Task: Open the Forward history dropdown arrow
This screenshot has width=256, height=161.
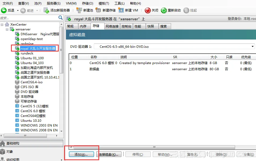Action: [37, 11]
